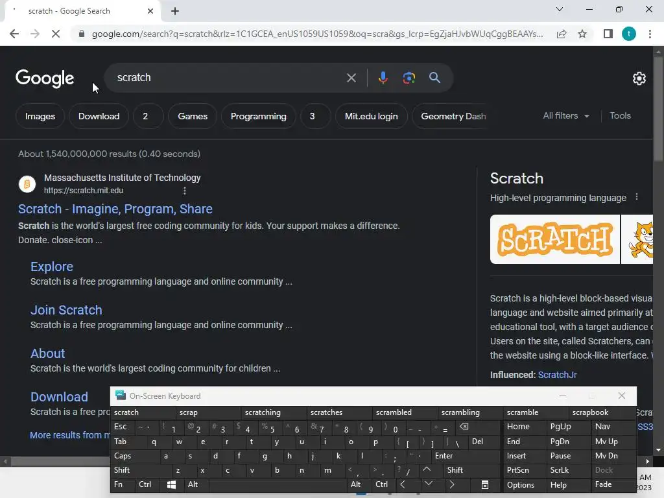Click the Windows logo key on keyboard
The image size is (664, 498).
pyautogui.click(x=171, y=484)
